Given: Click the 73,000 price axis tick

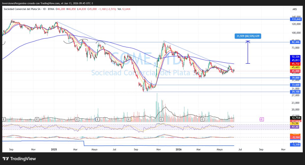Looking at the screenshot, I should 295,48.
